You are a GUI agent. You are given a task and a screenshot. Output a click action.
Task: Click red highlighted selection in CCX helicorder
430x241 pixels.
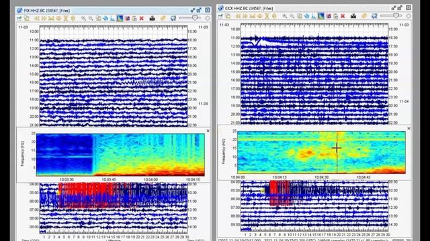click(x=279, y=193)
